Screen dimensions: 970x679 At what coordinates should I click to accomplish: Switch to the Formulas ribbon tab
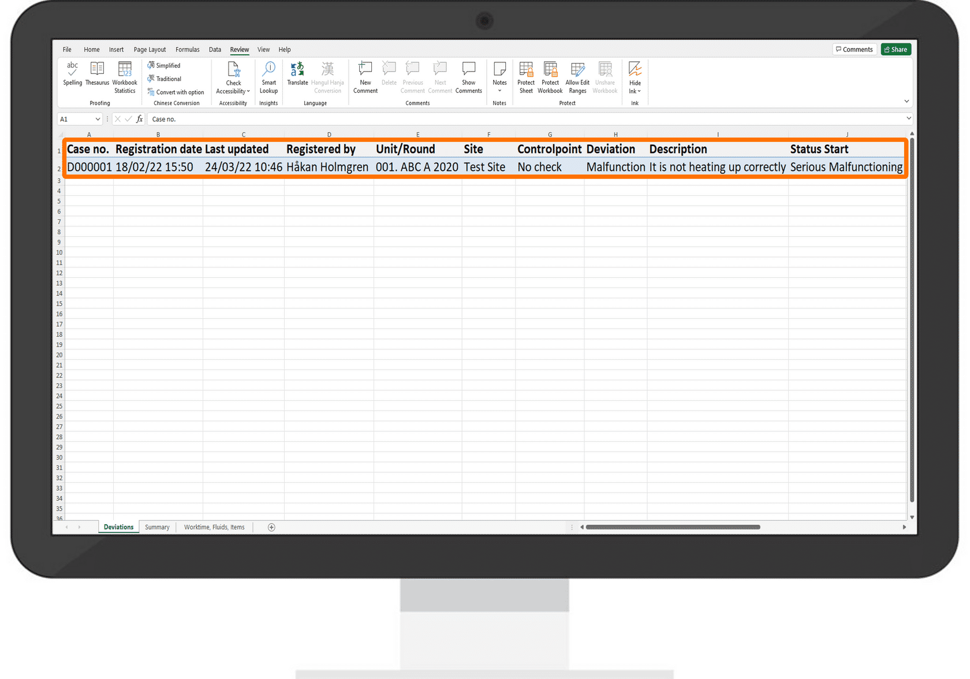[187, 50]
